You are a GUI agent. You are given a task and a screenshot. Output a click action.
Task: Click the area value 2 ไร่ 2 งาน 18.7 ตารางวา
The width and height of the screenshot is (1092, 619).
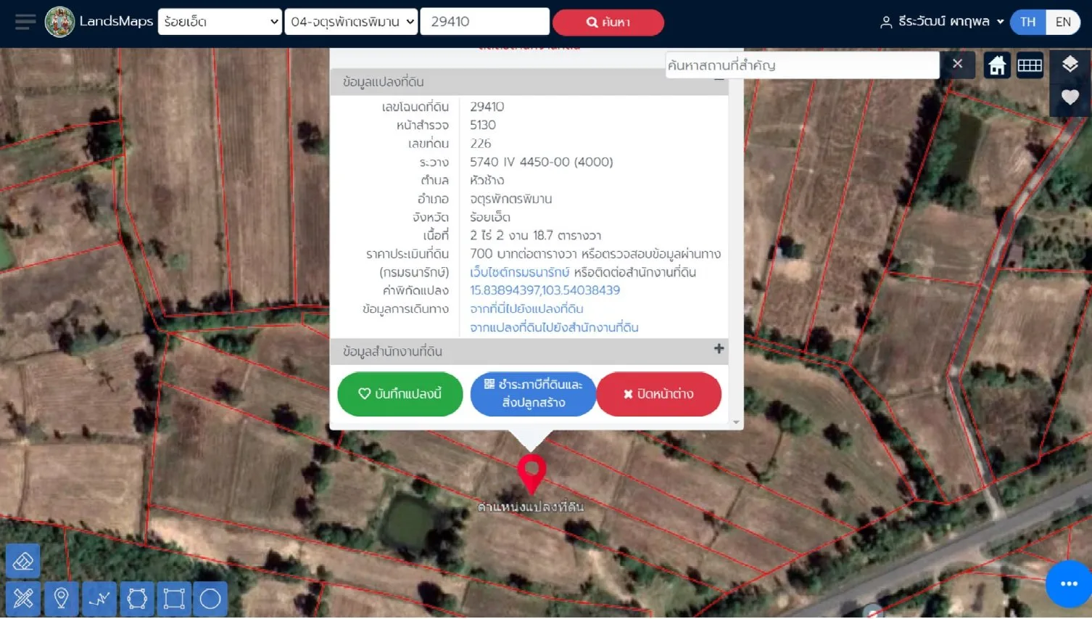pos(536,235)
